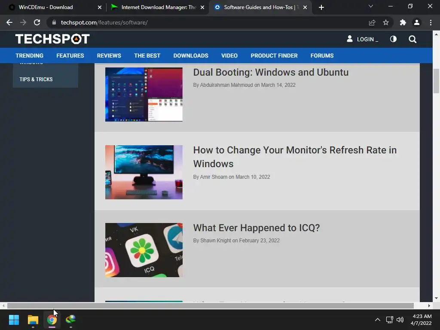Bookmark this page with the star icon
Viewport: 440px width, 330px height.
(386, 22)
